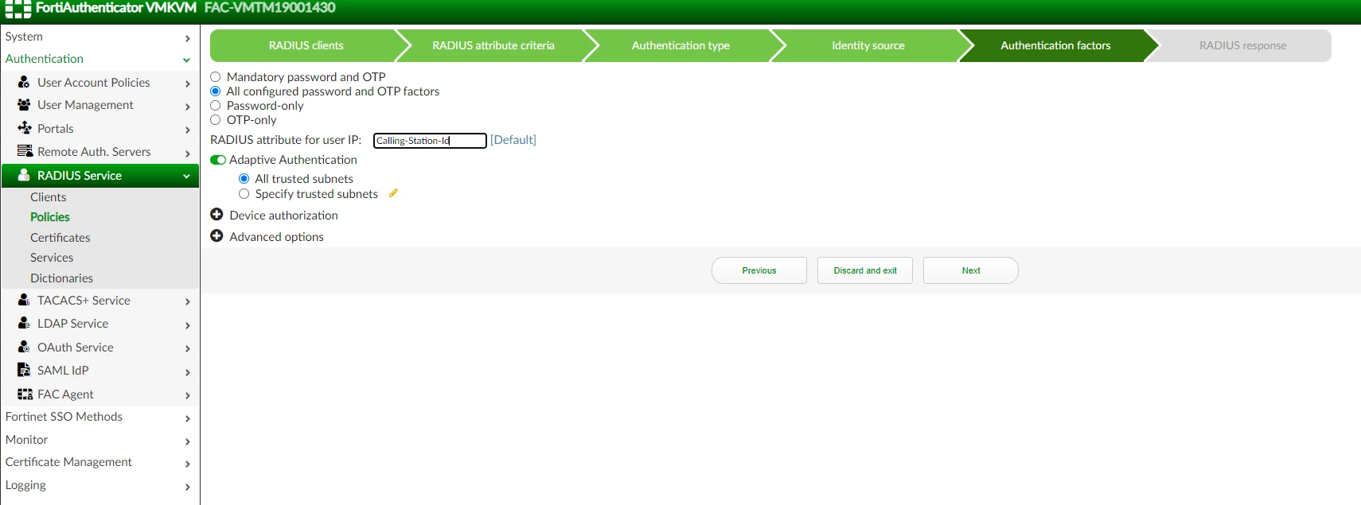Collapse the Authentication section chevron
Image resolution: width=1361 pixels, height=505 pixels.
click(x=186, y=60)
